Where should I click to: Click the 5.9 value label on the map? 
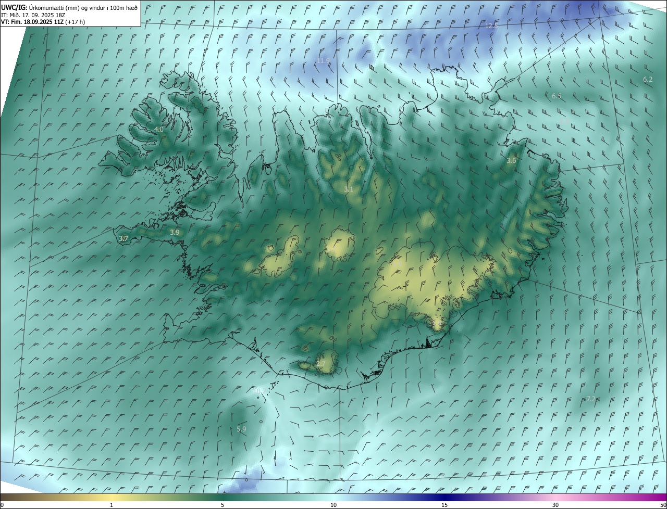click(241, 429)
